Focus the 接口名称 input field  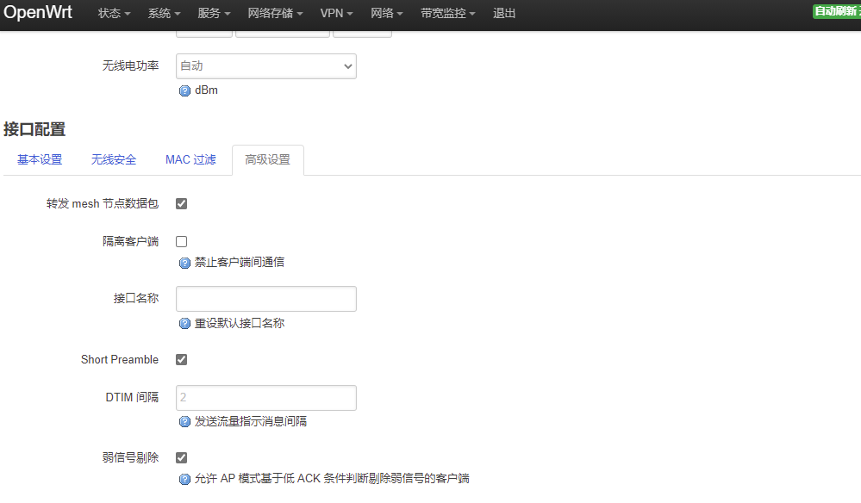[266, 299]
